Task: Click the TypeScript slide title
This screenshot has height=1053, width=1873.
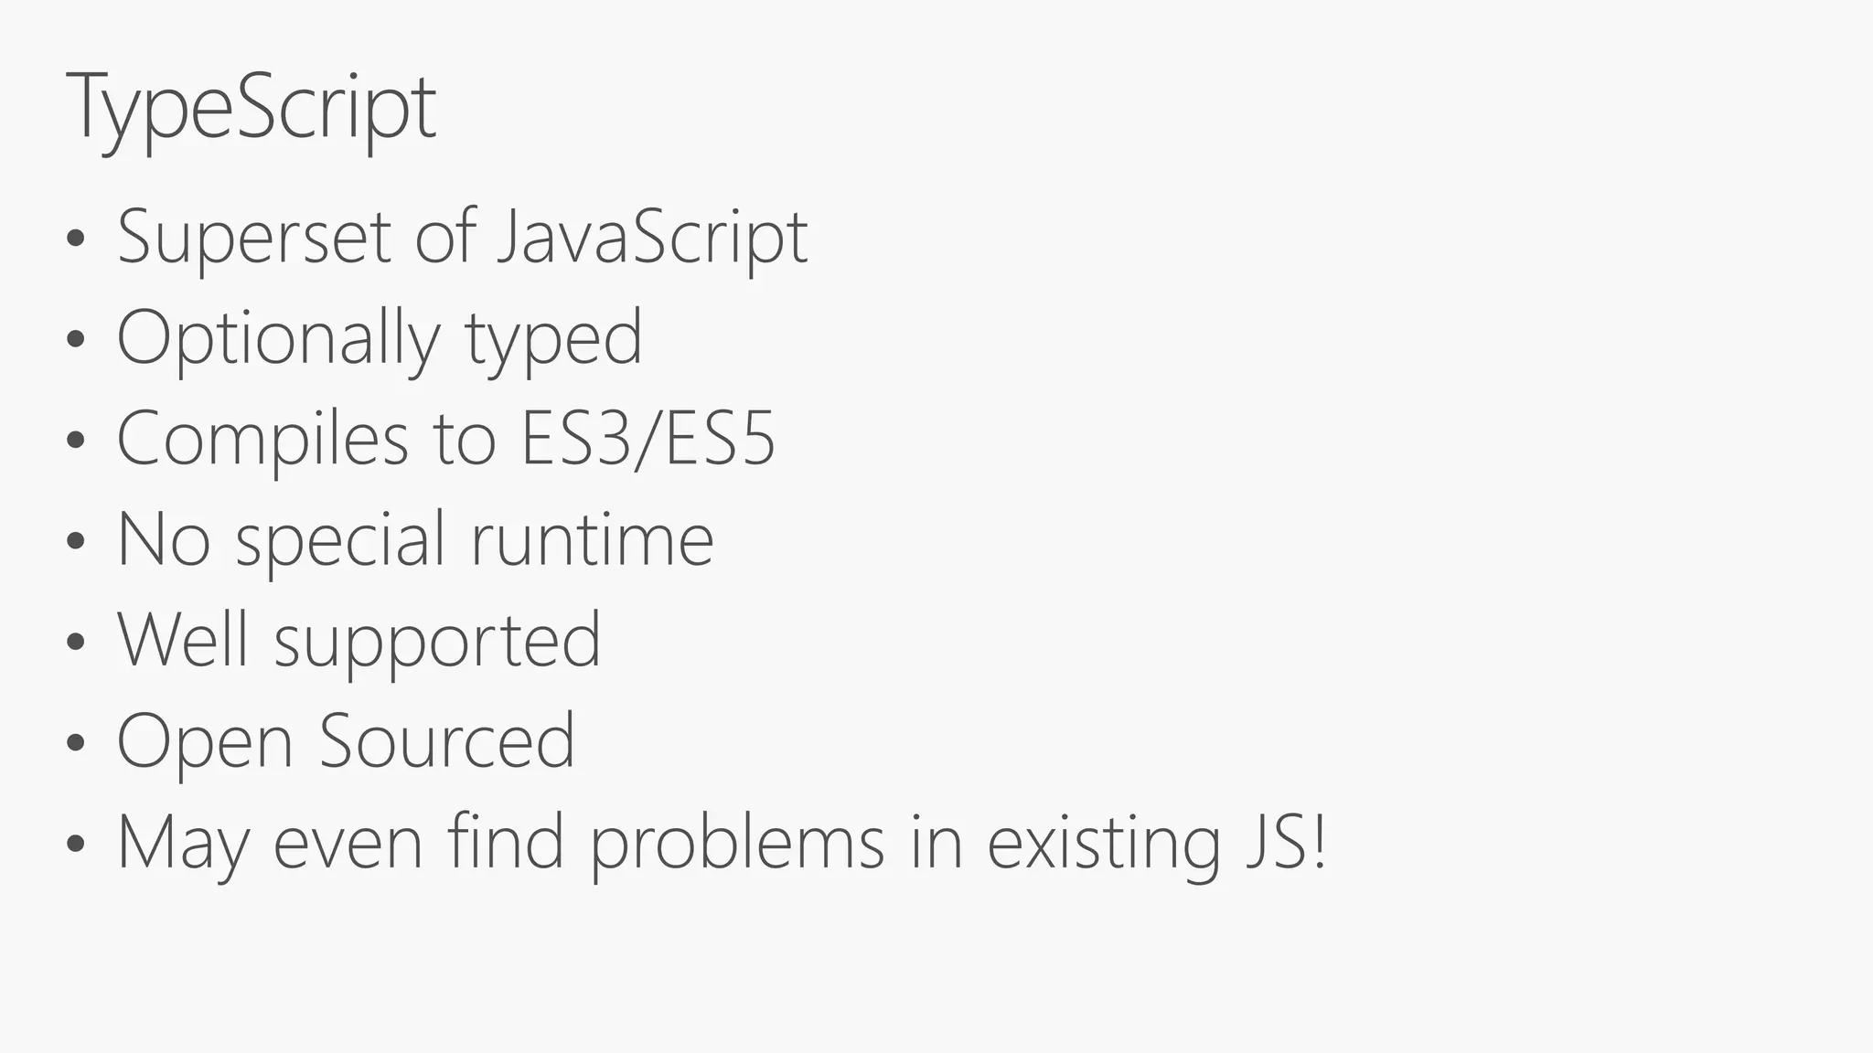Action: coord(252,110)
